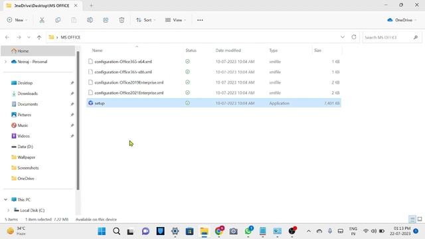The image size is (425, 239).
Task: Open the View dropdown
Action: pyautogui.click(x=175, y=20)
